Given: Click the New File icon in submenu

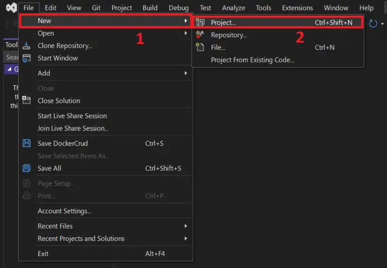Looking at the screenshot, I should (x=200, y=47).
